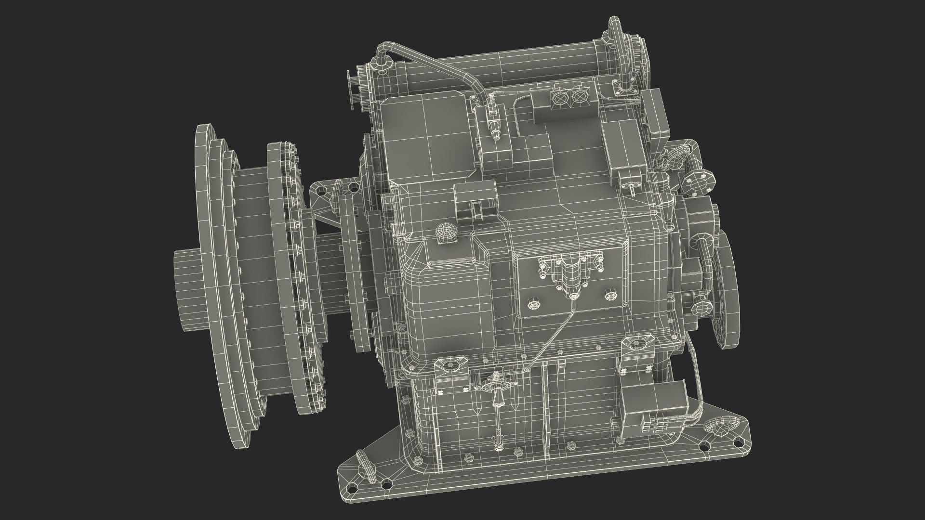Viewport: 925px width, 520px height.
Task: Click the octagonal cap on upper right side
Action: point(698,183)
